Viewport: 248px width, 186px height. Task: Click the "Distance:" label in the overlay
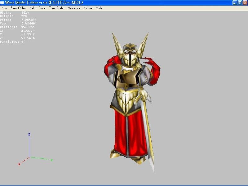(9, 27)
